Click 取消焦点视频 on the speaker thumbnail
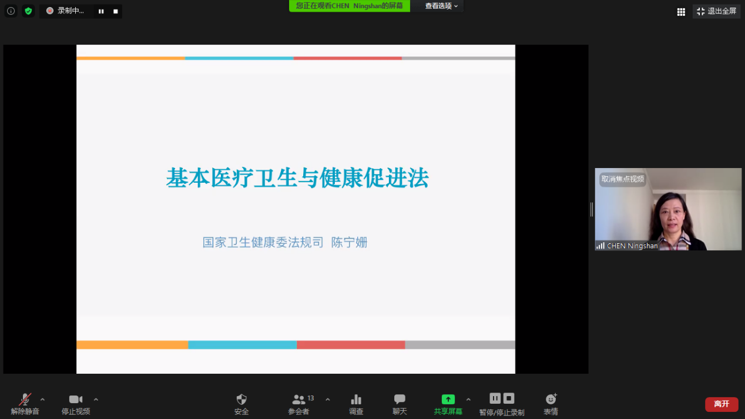 (622, 179)
